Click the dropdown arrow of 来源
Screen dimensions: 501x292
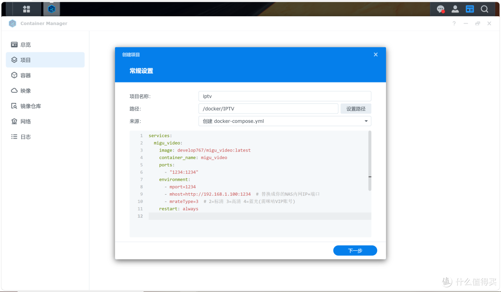[366, 121]
